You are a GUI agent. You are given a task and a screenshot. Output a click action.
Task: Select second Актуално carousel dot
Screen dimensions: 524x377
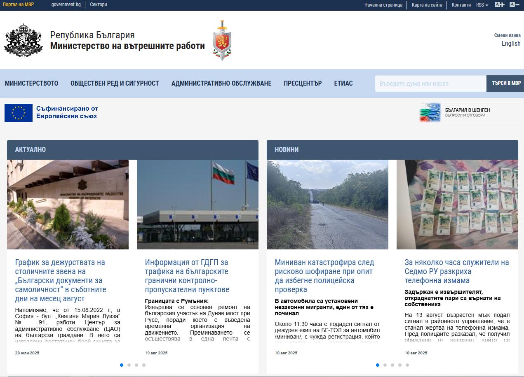click(x=129, y=365)
